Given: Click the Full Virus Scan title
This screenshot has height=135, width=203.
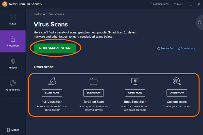Looking at the screenshot, I should [x=52, y=102].
